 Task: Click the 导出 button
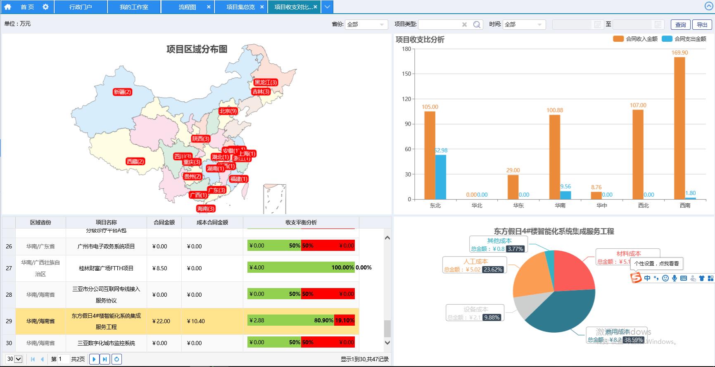pos(702,25)
